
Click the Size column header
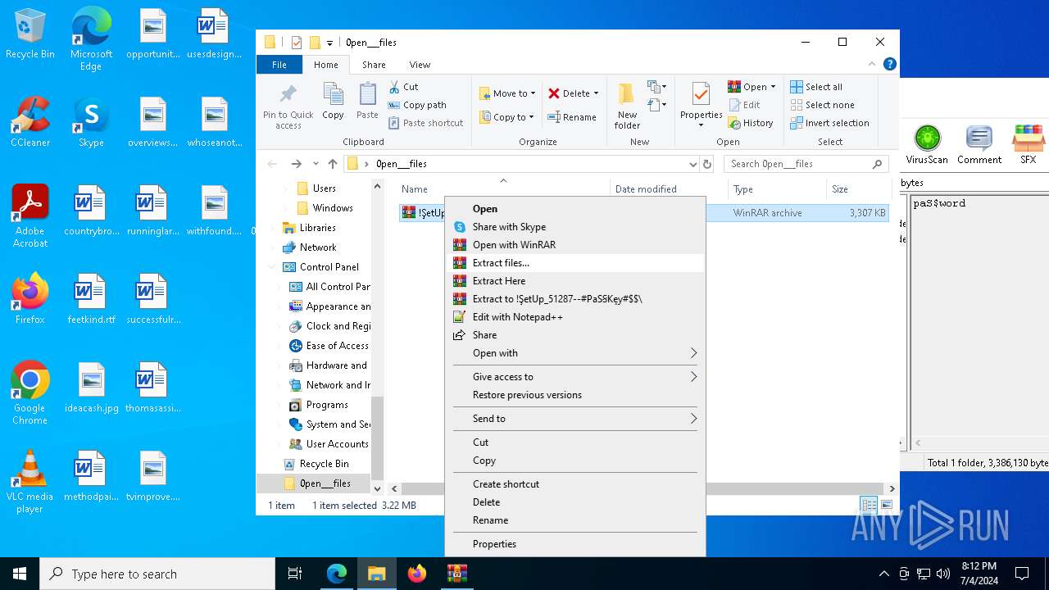(857, 189)
